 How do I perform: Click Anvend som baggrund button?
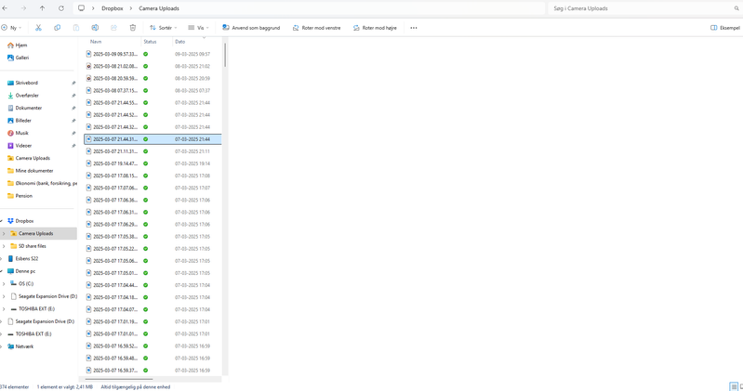coord(252,28)
